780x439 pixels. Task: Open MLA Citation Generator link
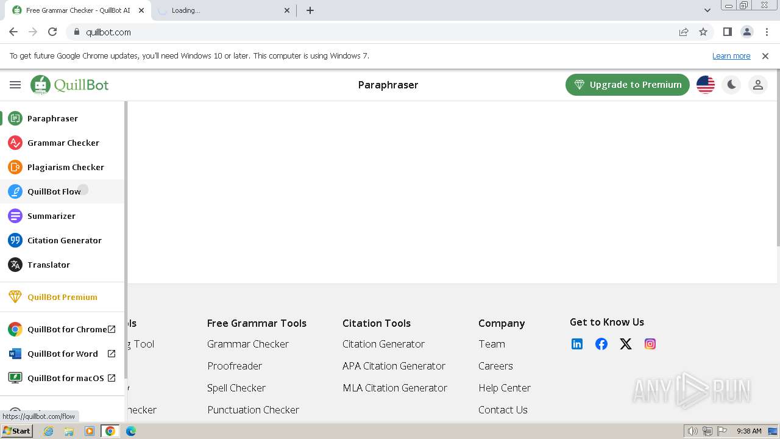[x=395, y=388]
